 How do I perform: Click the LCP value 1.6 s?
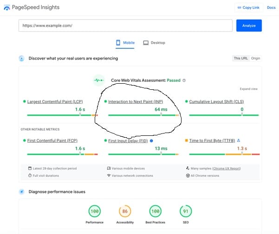[80, 109]
